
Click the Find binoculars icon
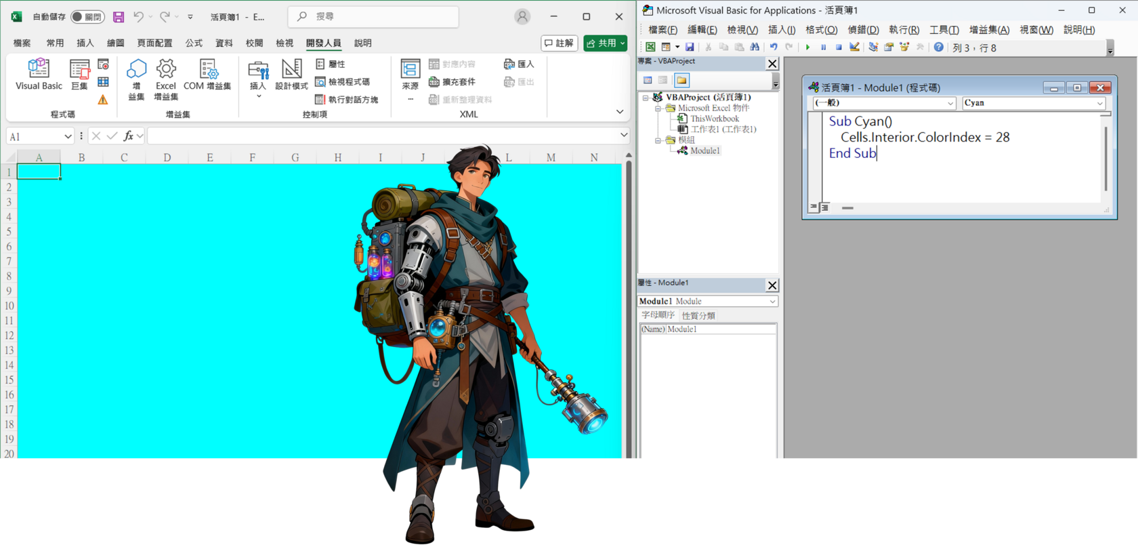coord(755,47)
